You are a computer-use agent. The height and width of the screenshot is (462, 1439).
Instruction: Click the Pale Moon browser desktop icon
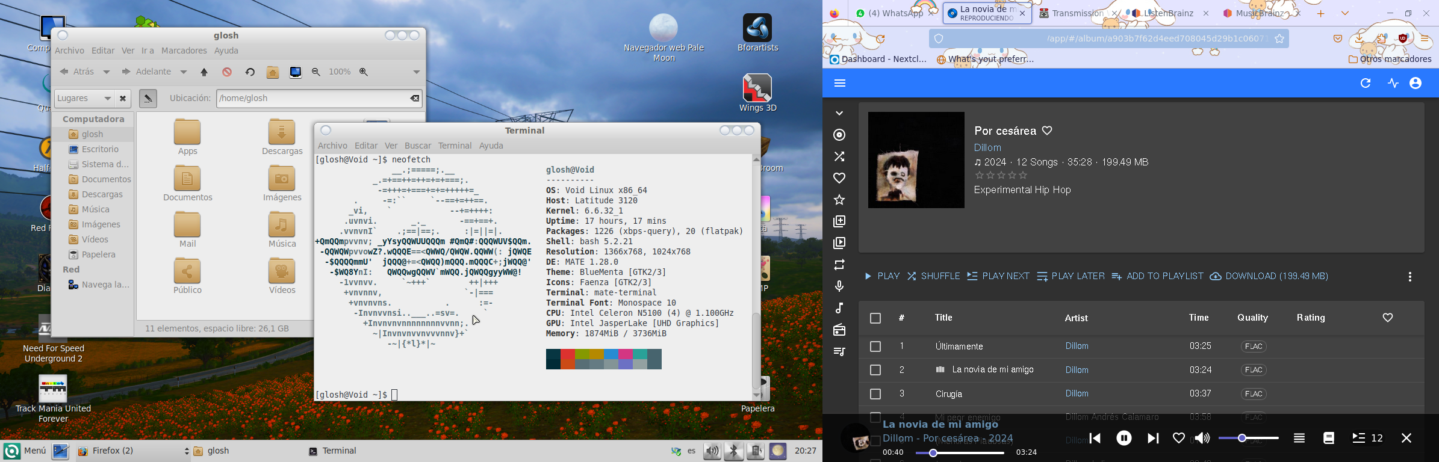point(664,28)
